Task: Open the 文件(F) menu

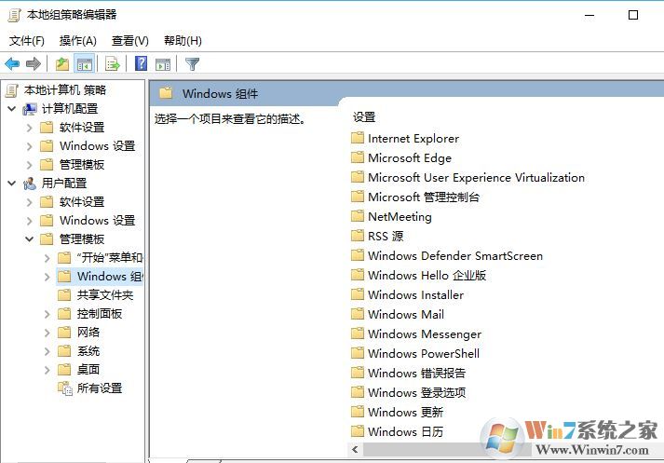Action: 27,41
